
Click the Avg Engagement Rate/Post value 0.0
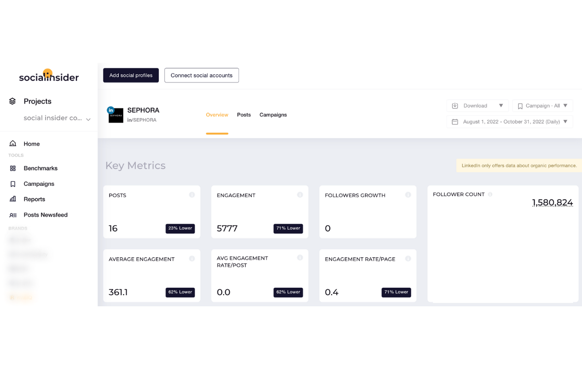[x=224, y=292]
